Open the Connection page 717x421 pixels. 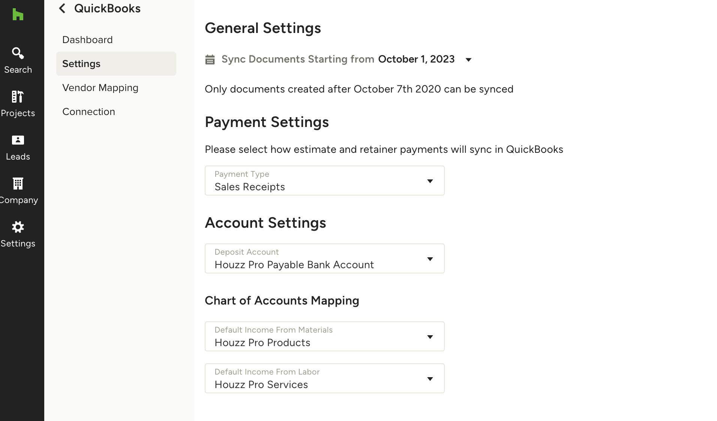coord(88,111)
